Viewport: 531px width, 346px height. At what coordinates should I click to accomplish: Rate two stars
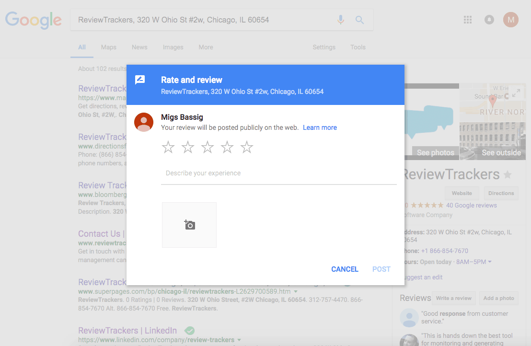pyautogui.click(x=187, y=147)
